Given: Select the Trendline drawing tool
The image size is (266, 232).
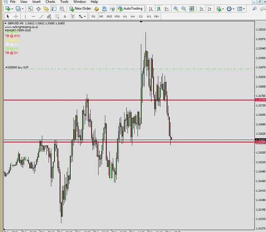Looking at the screenshot, I should coord(41,17).
